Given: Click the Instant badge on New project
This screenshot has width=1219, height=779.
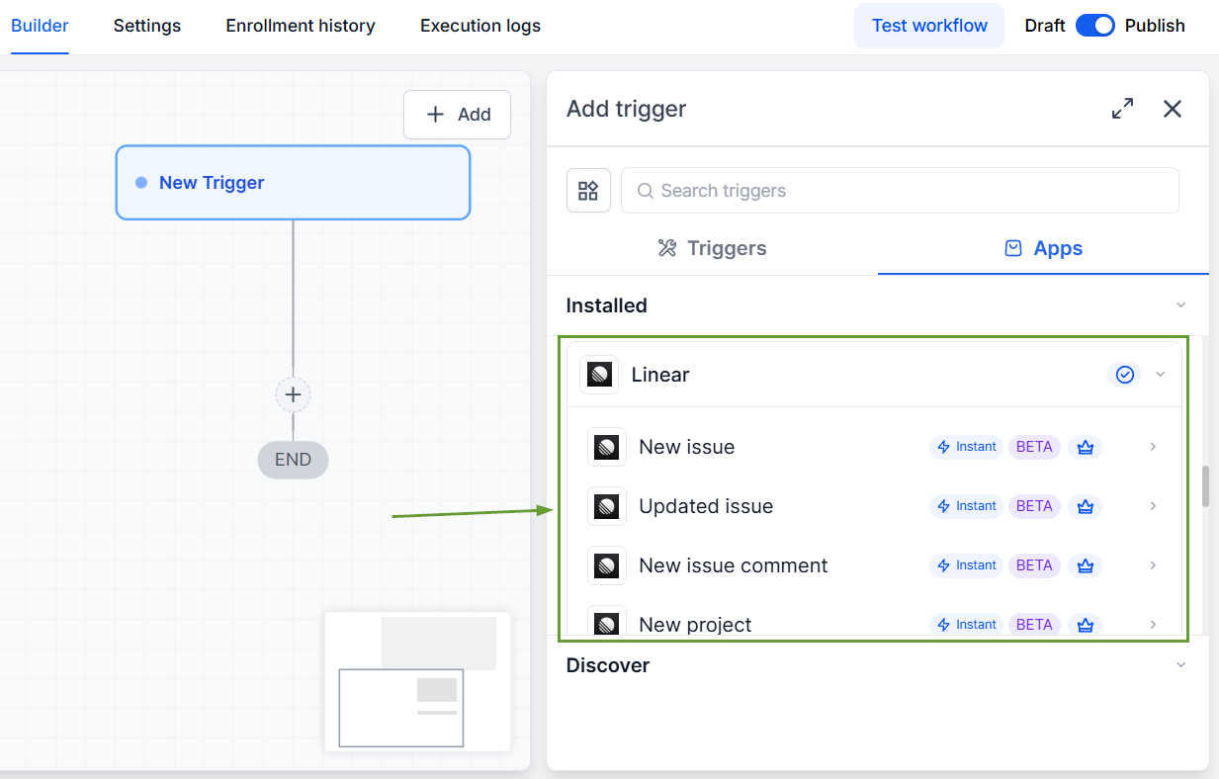Looking at the screenshot, I should (966, 625).
